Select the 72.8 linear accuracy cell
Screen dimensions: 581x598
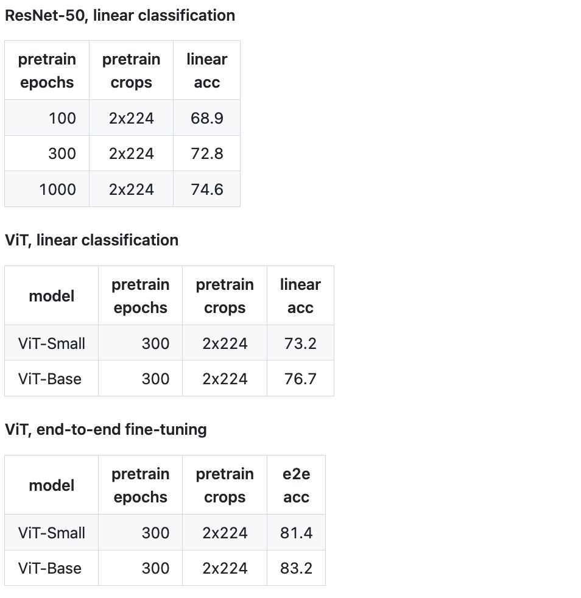tap(207, 153)
